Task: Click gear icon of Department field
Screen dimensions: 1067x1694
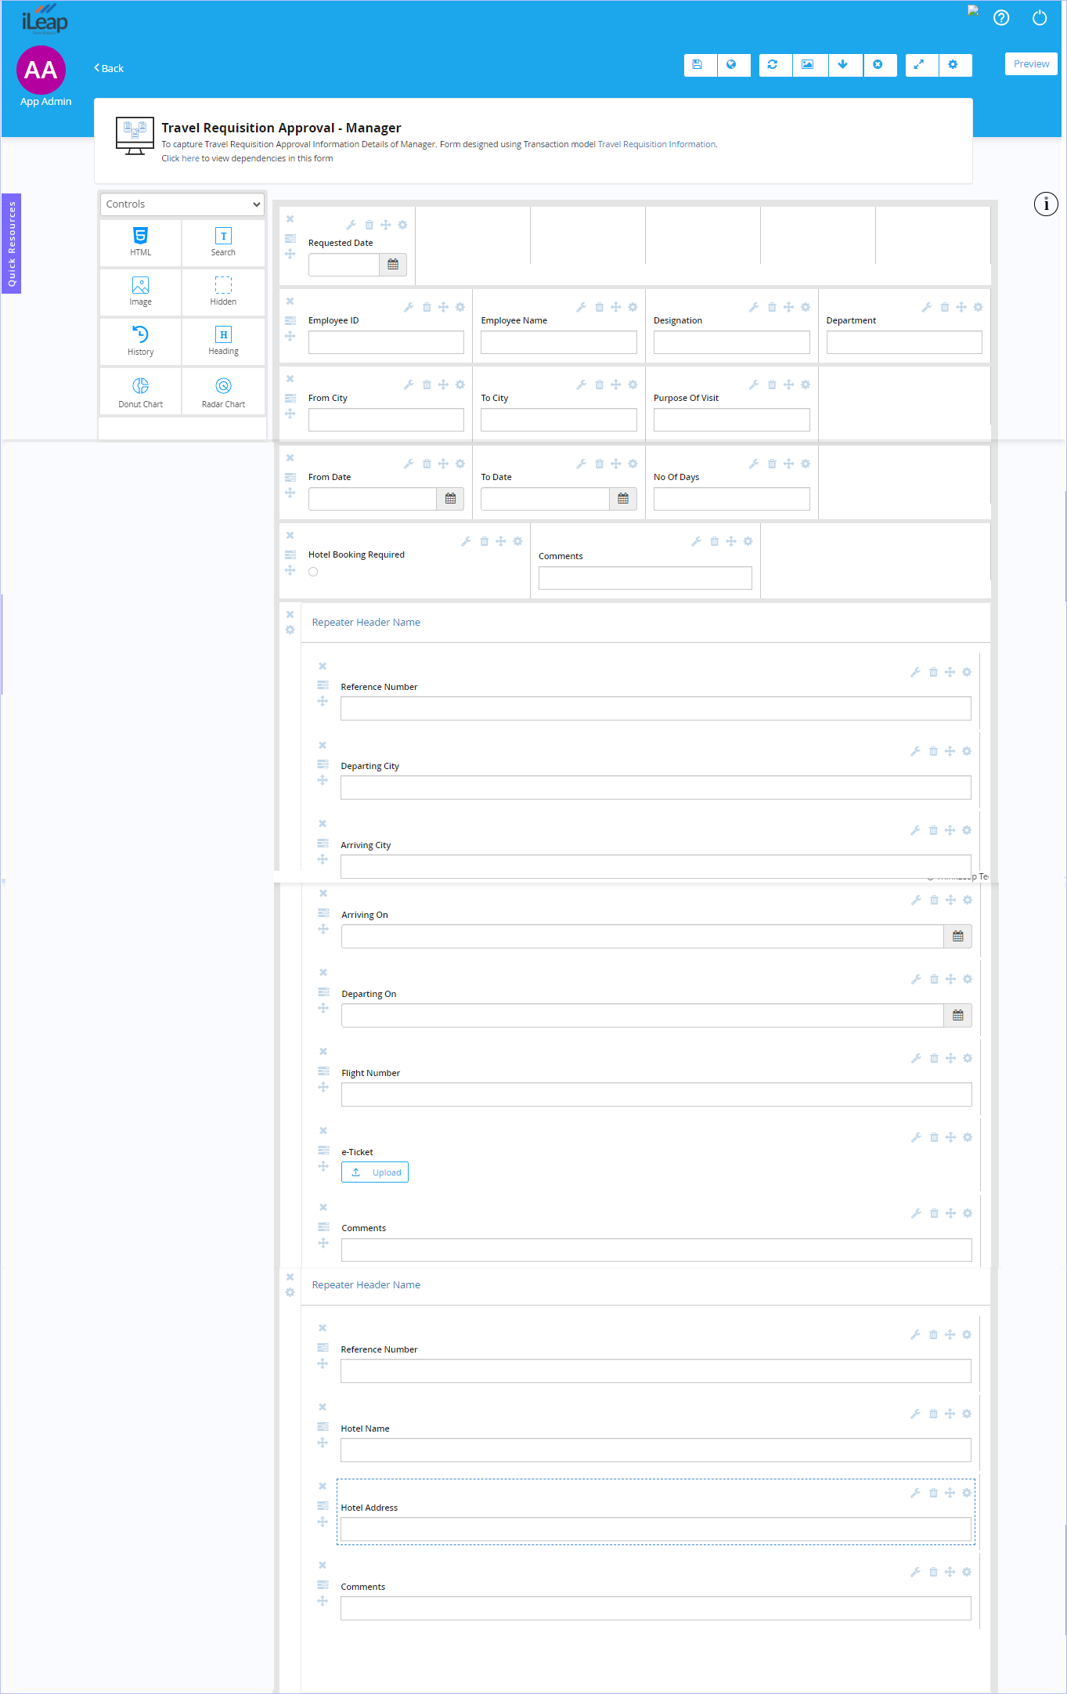Action: point(978,307)
